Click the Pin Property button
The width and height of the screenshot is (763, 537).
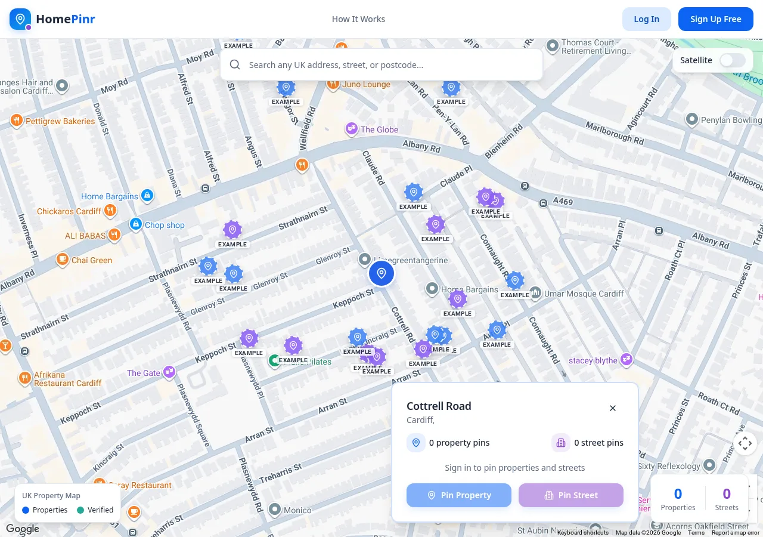pos(459,495)
